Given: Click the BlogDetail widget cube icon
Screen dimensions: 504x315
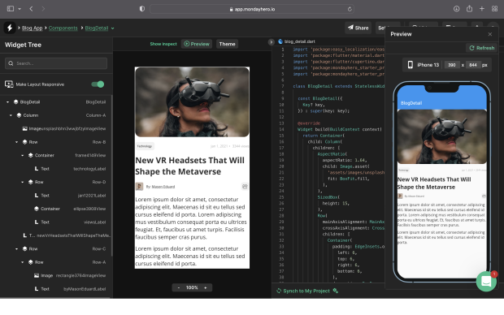Looking at the screenshot, I should tap(15, 101).
